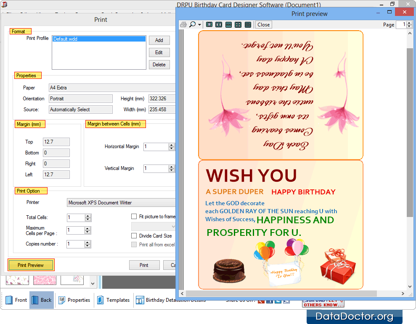The height and width of the screenshot is (324, 416).
Task: Open the Source dropdown showing Automatically Select
Action: [x=81, y=109]
